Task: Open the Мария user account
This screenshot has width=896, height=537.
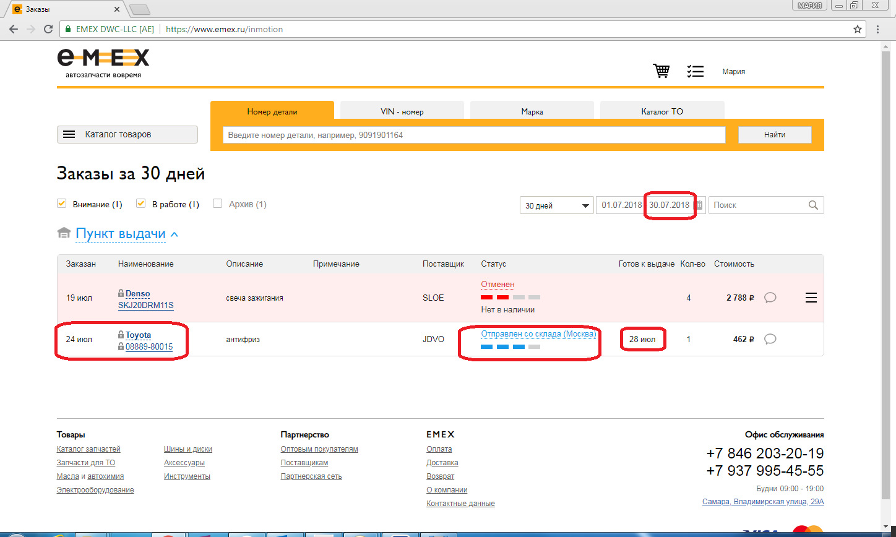Action: [x=734, y=72]
